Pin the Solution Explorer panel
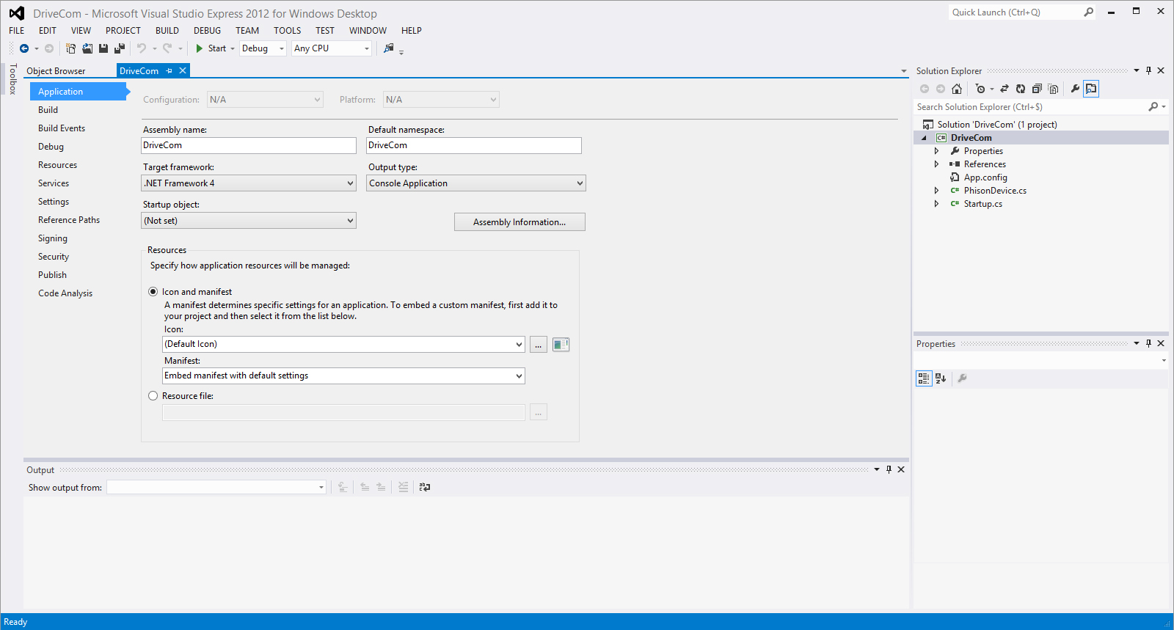Image resolution: width=1174 pixels, height=630 pixels. [x=1148, y=71]
